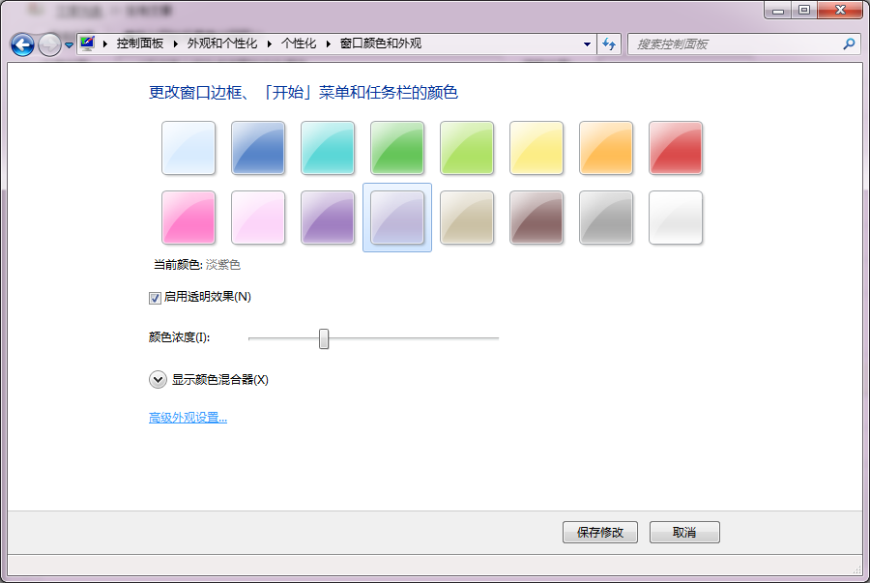
Task: Click the search magnifier icon
Action: click(x=848, y=44)
